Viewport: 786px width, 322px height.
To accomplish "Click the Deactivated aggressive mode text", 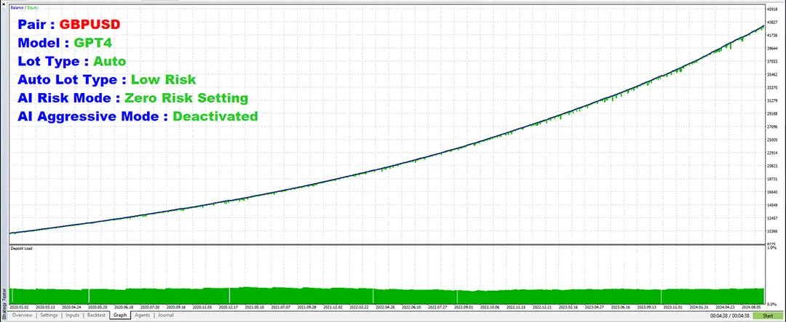I will 215,116.
